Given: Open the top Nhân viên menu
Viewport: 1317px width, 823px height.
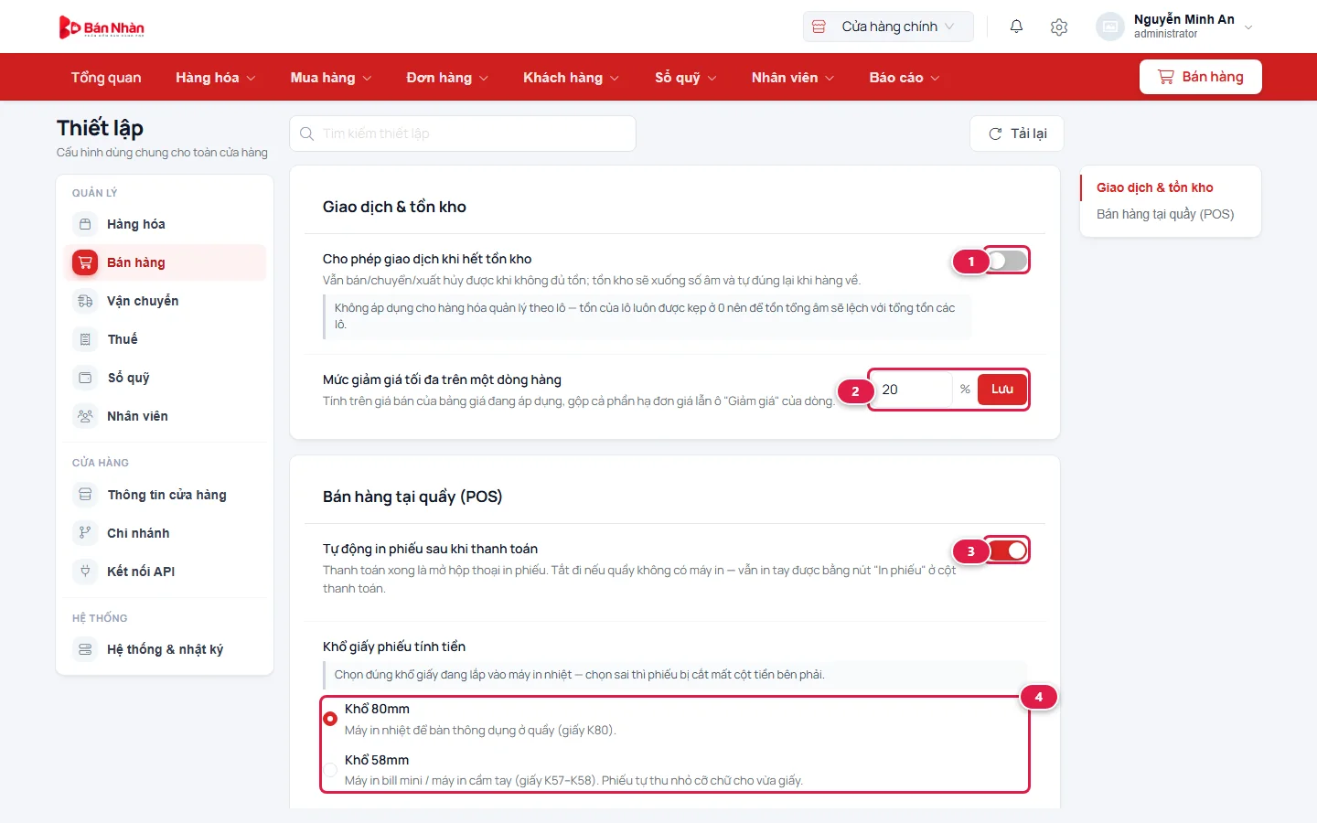Looking at the screenshot, I should pyautogui.click(x=793, y=78).
